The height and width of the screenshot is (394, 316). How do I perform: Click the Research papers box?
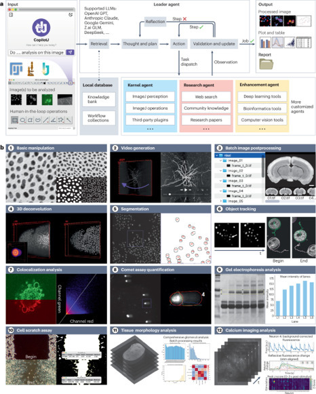(206, 120)
